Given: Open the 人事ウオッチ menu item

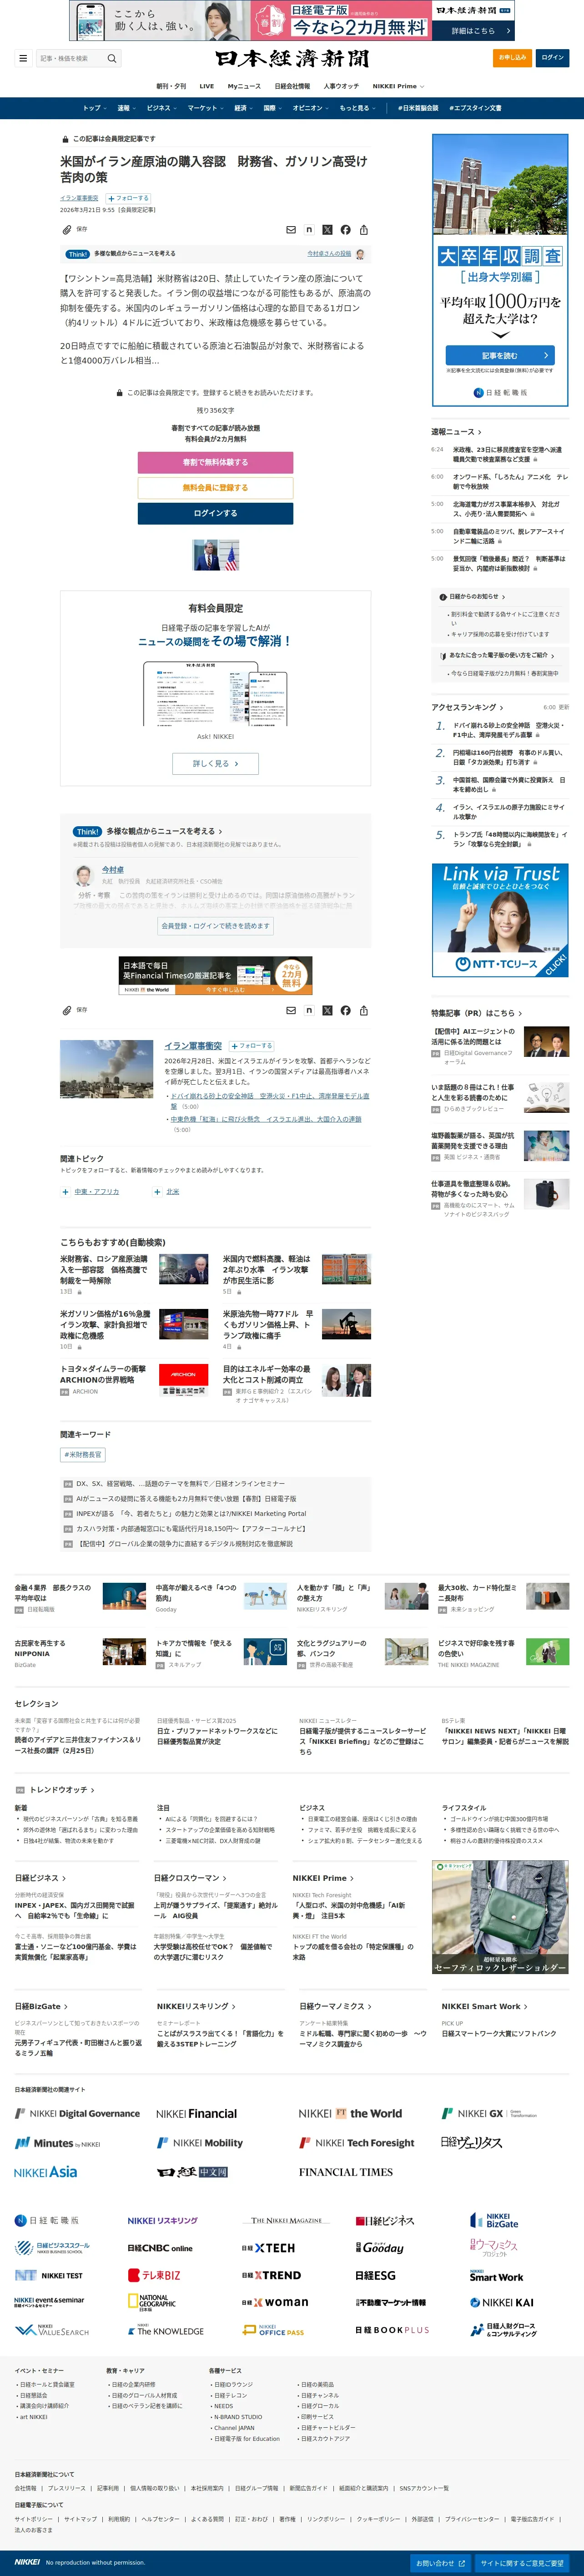Looking at the screenshot, I should 341,86.
